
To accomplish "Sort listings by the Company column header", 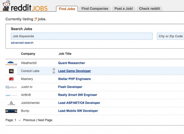I will click(x=28, y=54).
